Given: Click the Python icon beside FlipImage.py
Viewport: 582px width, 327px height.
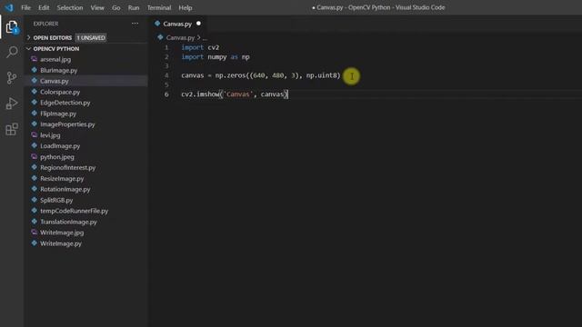Looking at the screenshot, I should coord(35,113).
